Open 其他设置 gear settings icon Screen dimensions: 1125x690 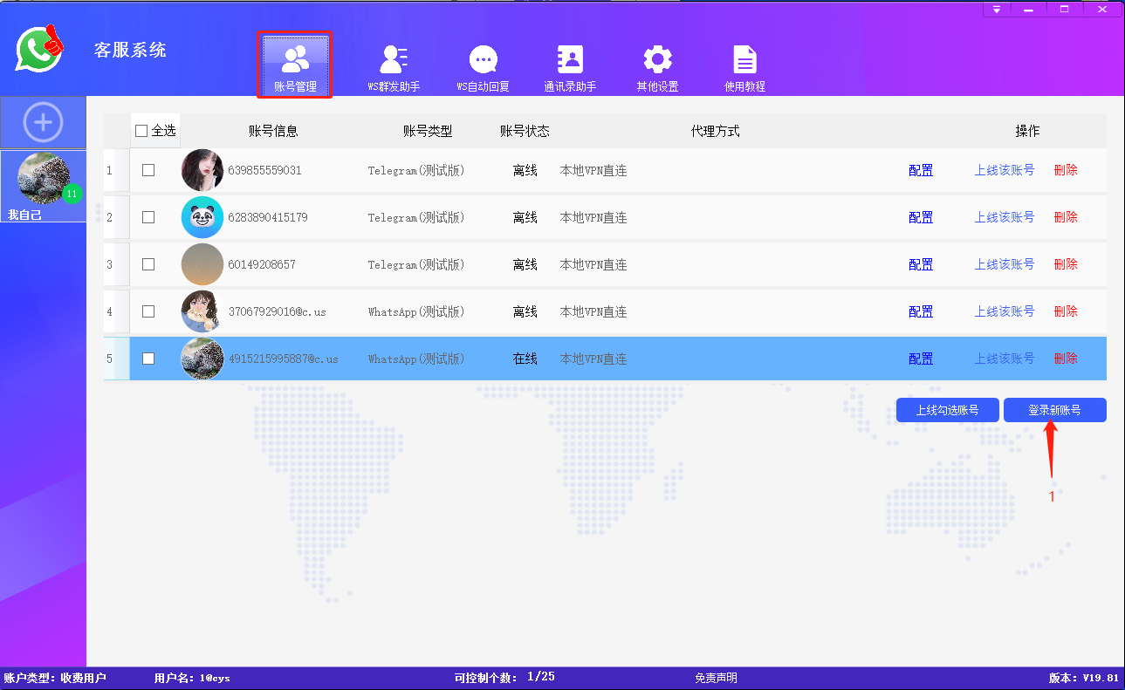point(657,59)
